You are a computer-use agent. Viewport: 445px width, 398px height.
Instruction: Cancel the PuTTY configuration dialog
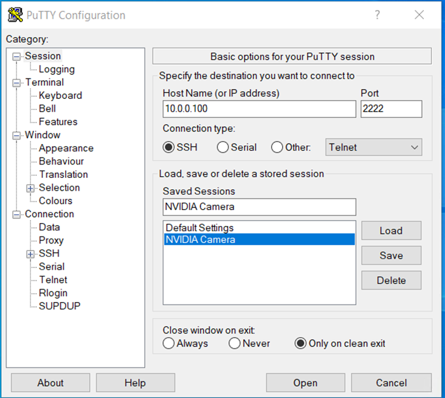pos(392,383)
